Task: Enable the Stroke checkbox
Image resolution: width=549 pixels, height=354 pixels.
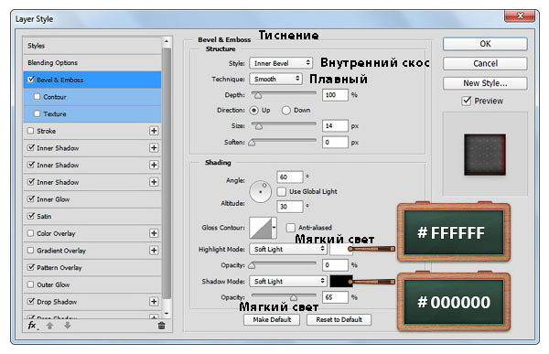Action: tap(31, 131)
